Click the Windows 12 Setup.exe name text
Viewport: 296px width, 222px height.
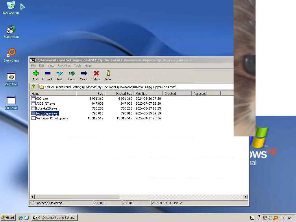coord(52,118)
